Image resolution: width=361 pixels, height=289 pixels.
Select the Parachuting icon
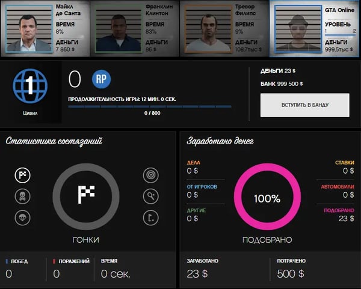22,217
